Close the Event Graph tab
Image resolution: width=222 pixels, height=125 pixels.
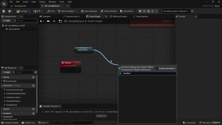pos(106,16)
